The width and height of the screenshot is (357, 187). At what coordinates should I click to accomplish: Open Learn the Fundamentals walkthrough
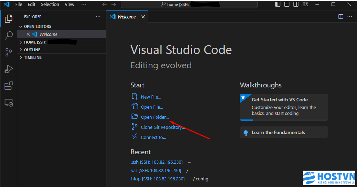[284, 132]
